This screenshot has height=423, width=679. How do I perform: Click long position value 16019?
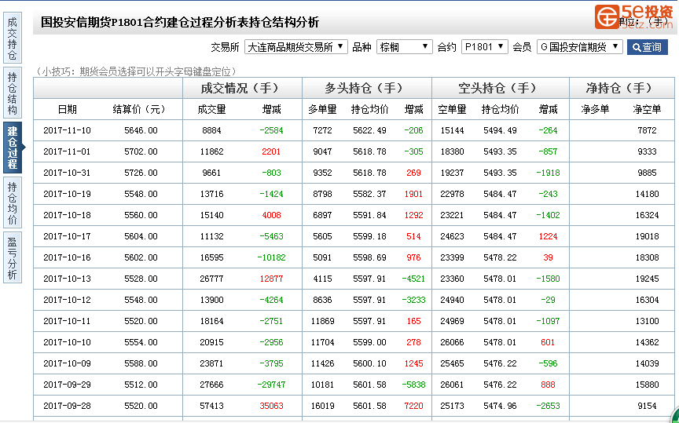(x=323, y=407)
